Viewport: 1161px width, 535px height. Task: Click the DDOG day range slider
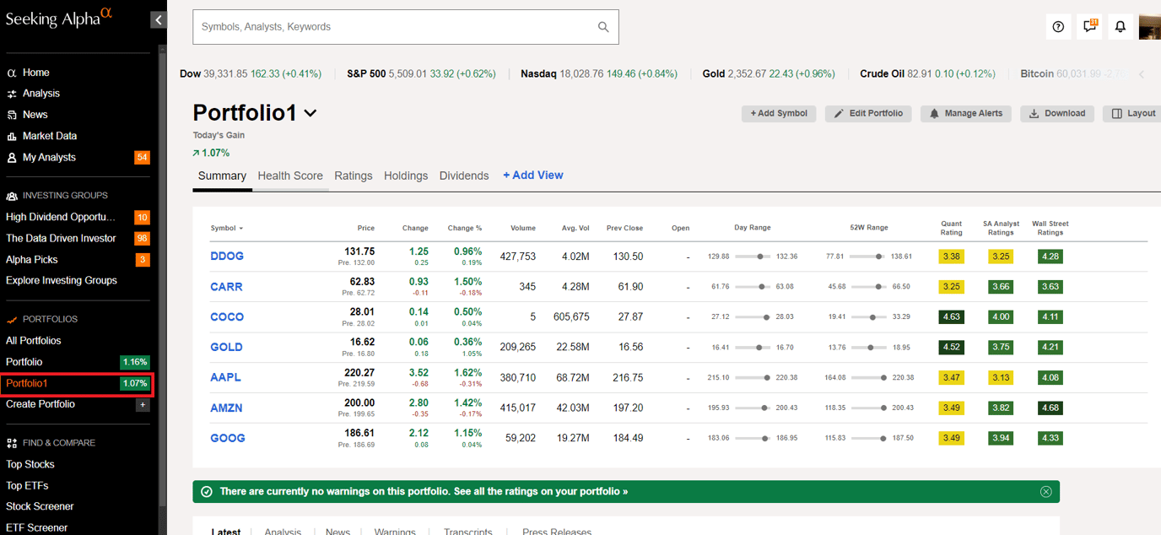pyautogui.click(x=753, y=257)
